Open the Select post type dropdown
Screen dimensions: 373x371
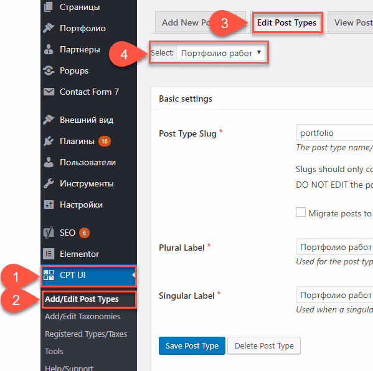pos(221,52)
